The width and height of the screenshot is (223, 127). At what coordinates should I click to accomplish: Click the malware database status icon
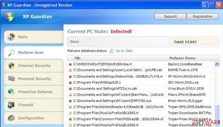(x=111, y=51)
